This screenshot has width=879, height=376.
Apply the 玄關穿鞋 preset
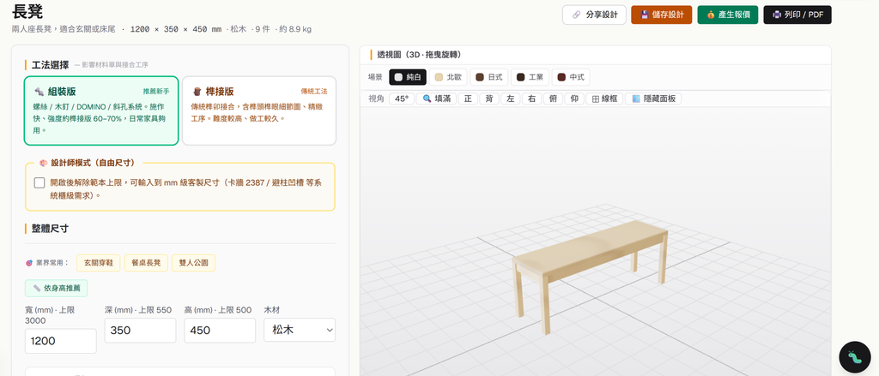pyautogui.click(x=98, y=262)
